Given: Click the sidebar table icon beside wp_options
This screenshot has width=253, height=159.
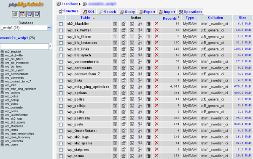Looking at the screenshot, I should coord(2,93).
